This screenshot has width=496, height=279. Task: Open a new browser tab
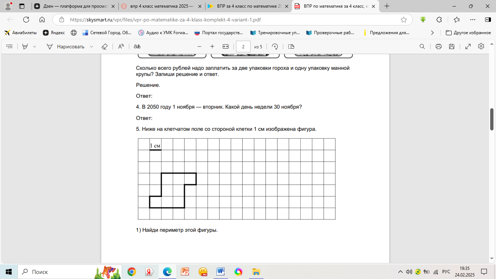[x=387, y=6]
